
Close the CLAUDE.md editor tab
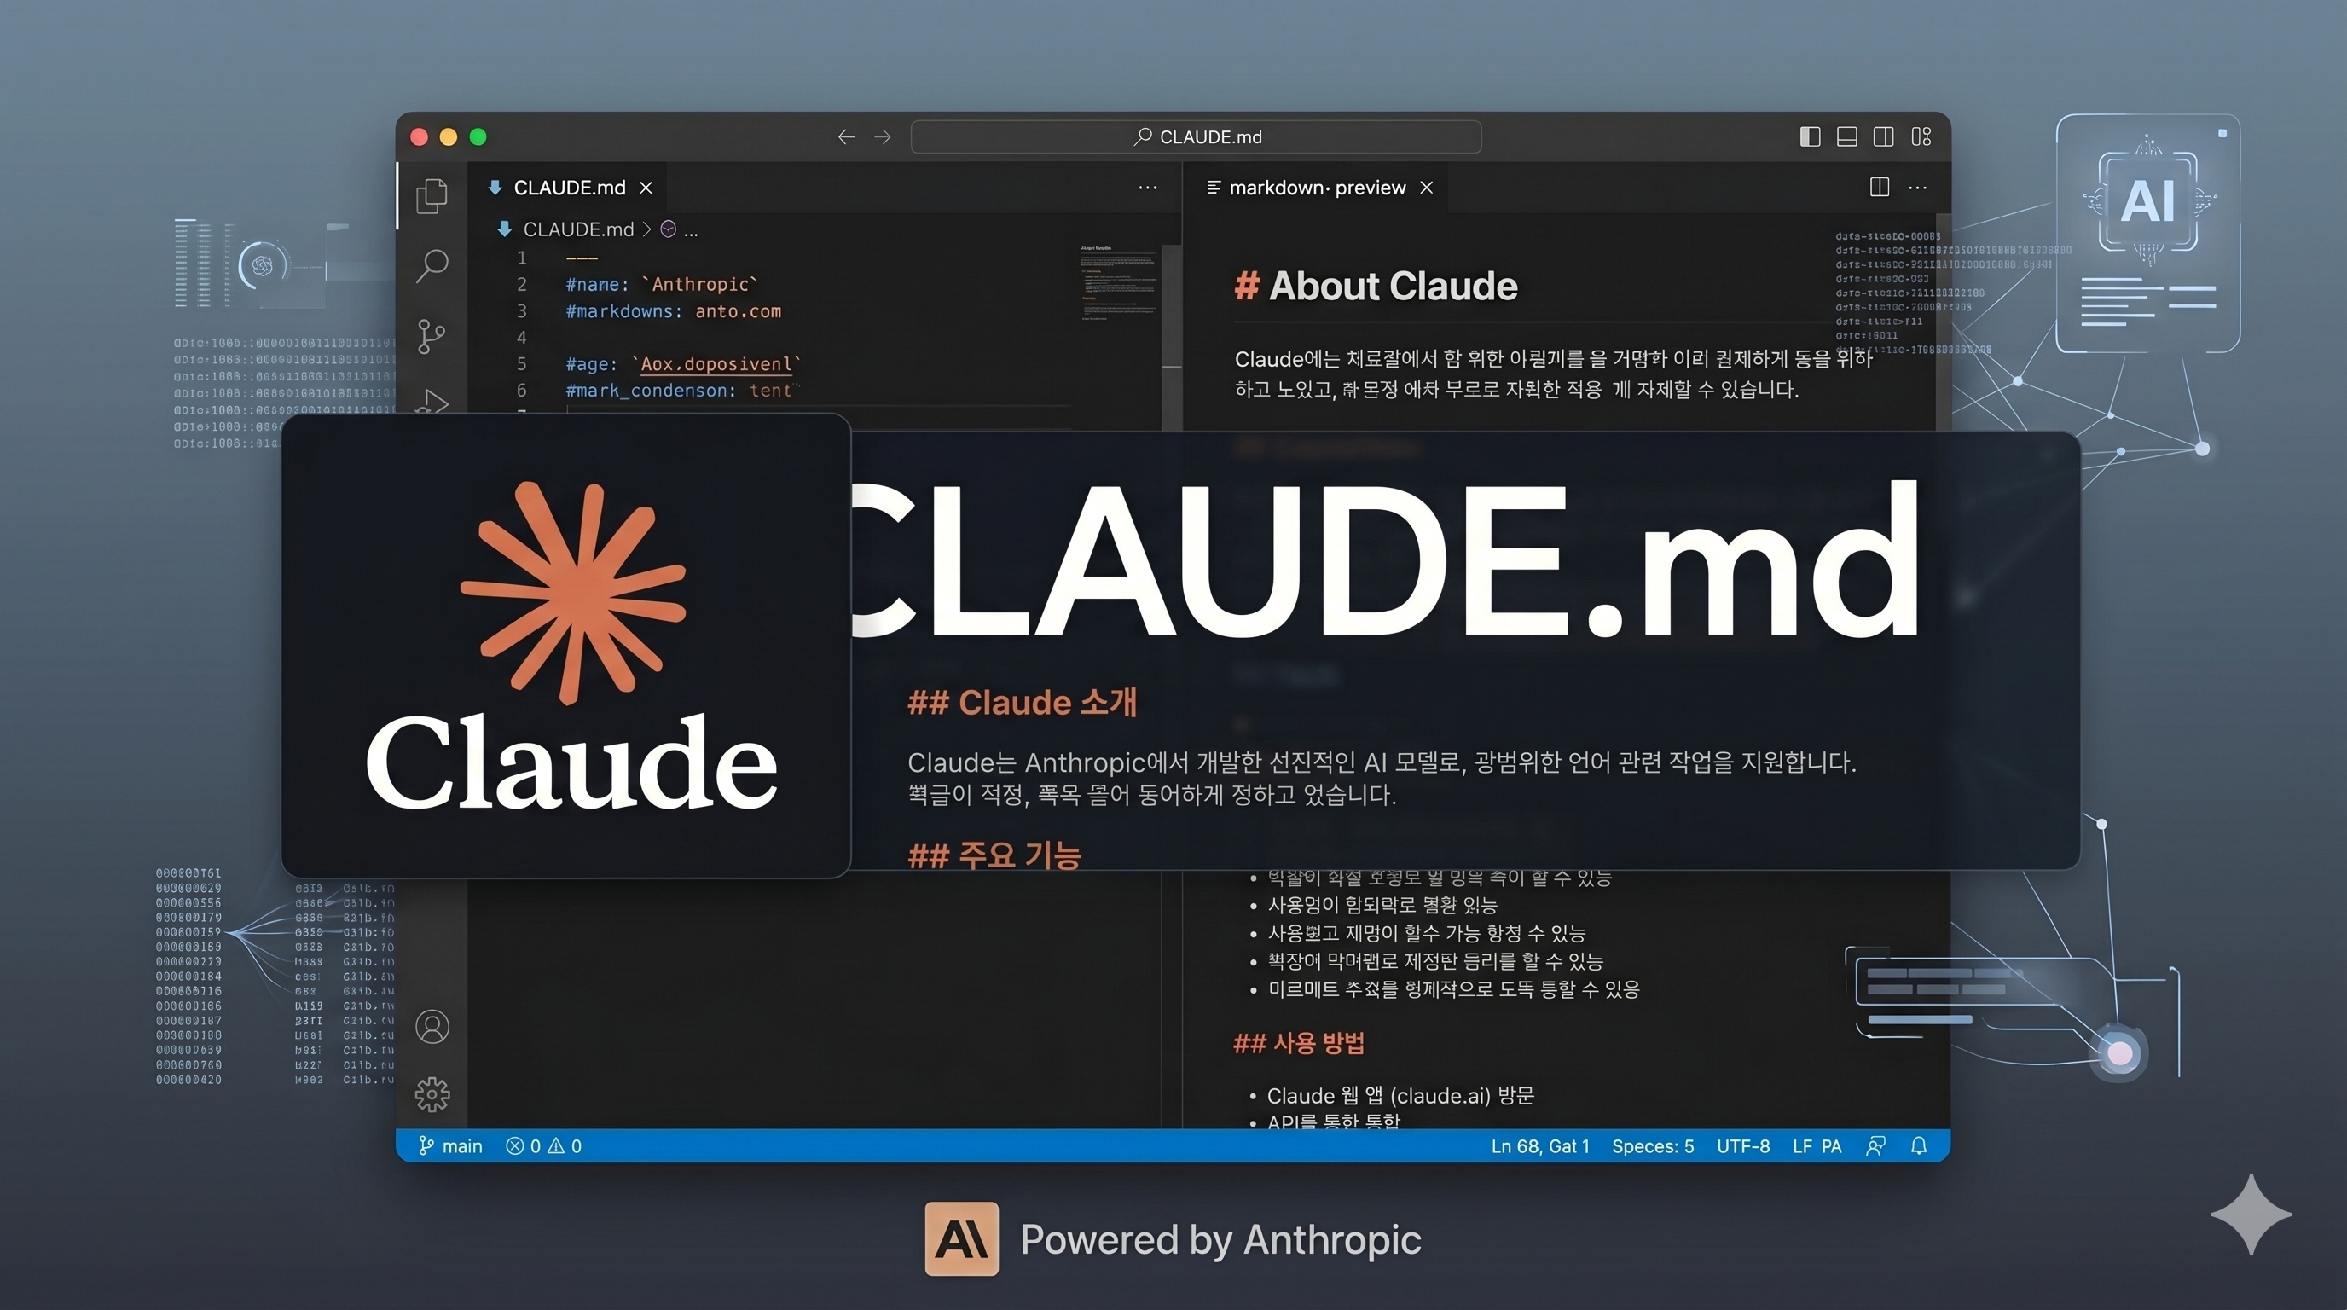coord(646,188)
